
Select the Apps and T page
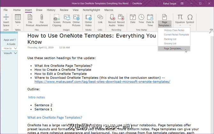10,40
